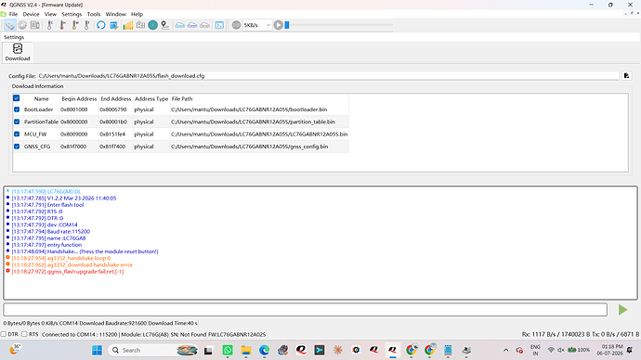The height and width of the screenshot is (360, 641).
Task: Click the signal bars chart icon
Action: pyautogui.click(x=128, y=25)
